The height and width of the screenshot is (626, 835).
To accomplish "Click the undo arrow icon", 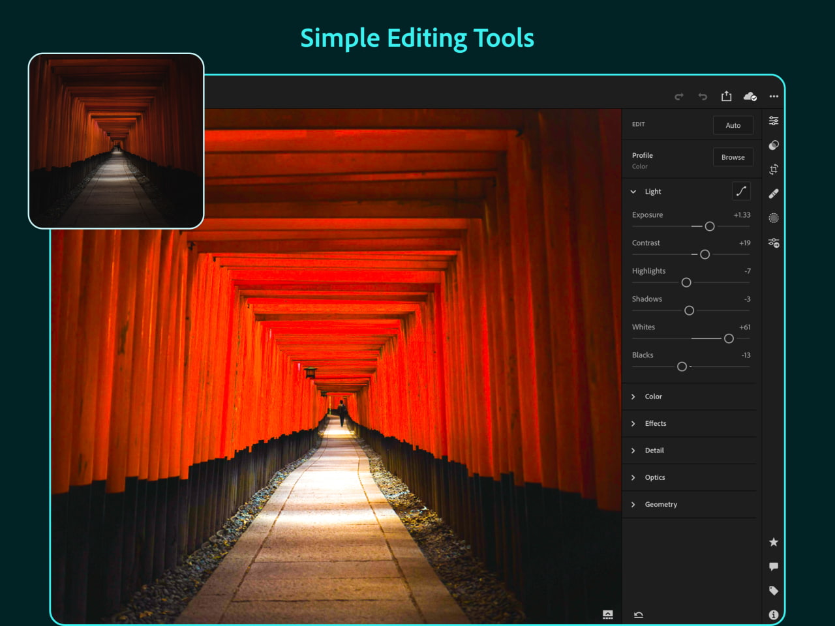I will coord(703,97).
